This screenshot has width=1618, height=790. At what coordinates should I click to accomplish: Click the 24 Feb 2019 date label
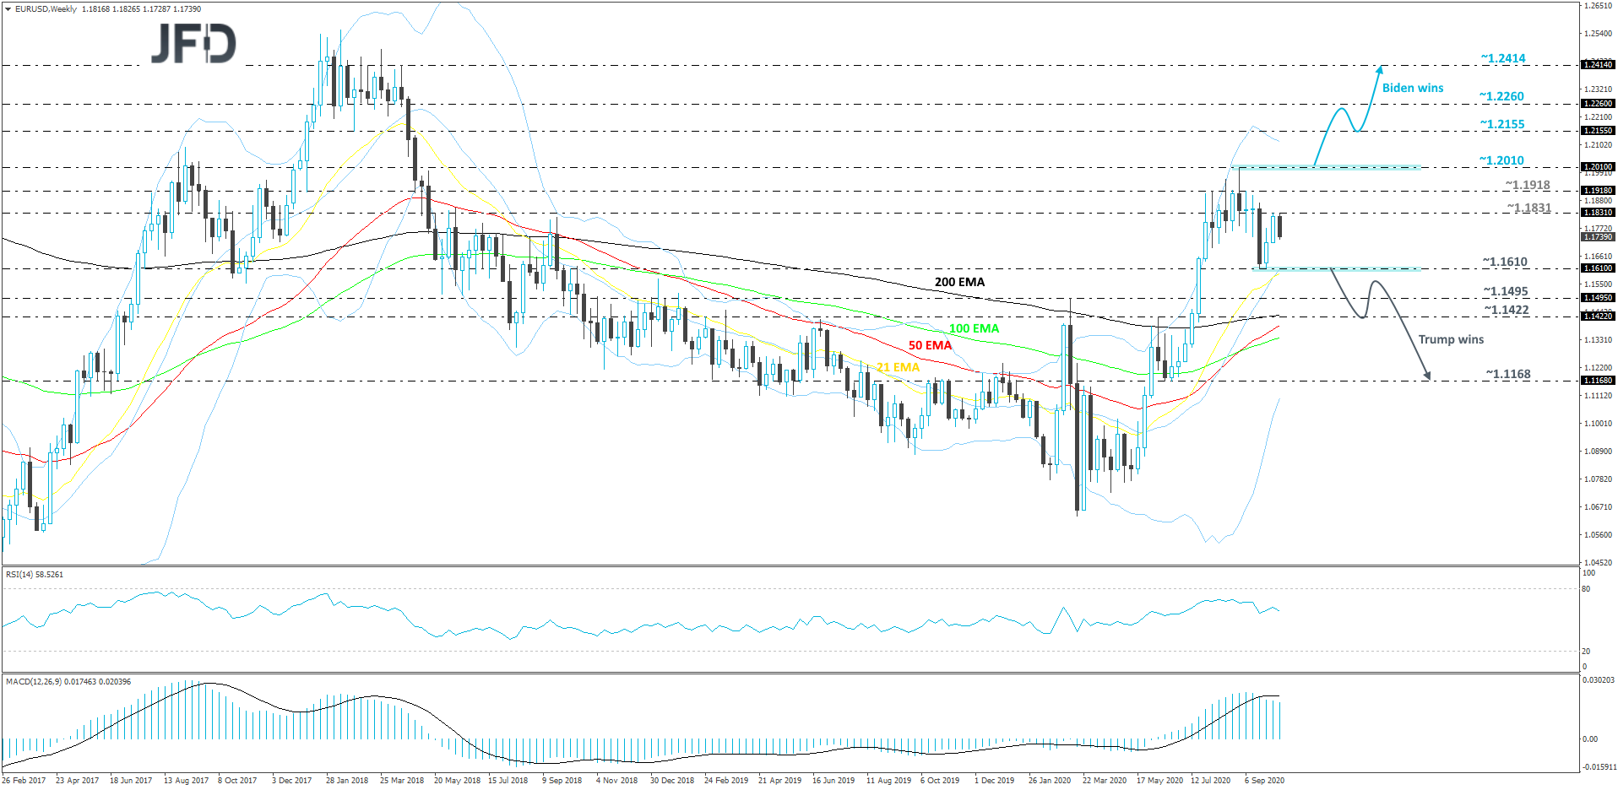726,781
